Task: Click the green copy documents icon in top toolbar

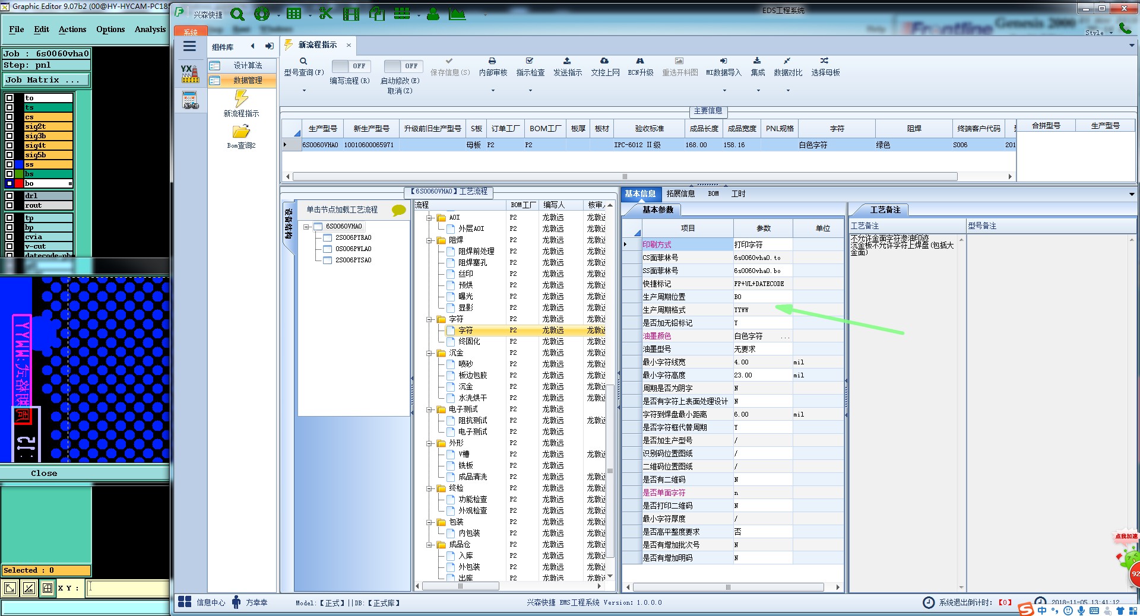Action: coord(376,14)
